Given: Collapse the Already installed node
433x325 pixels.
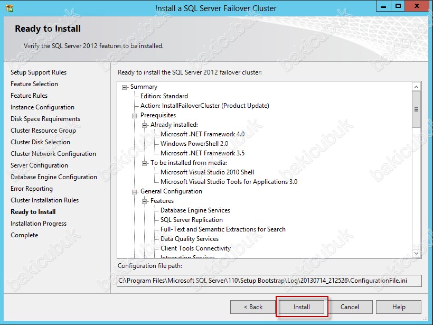Looking at the screenshot, I should (x=145, y=125).
